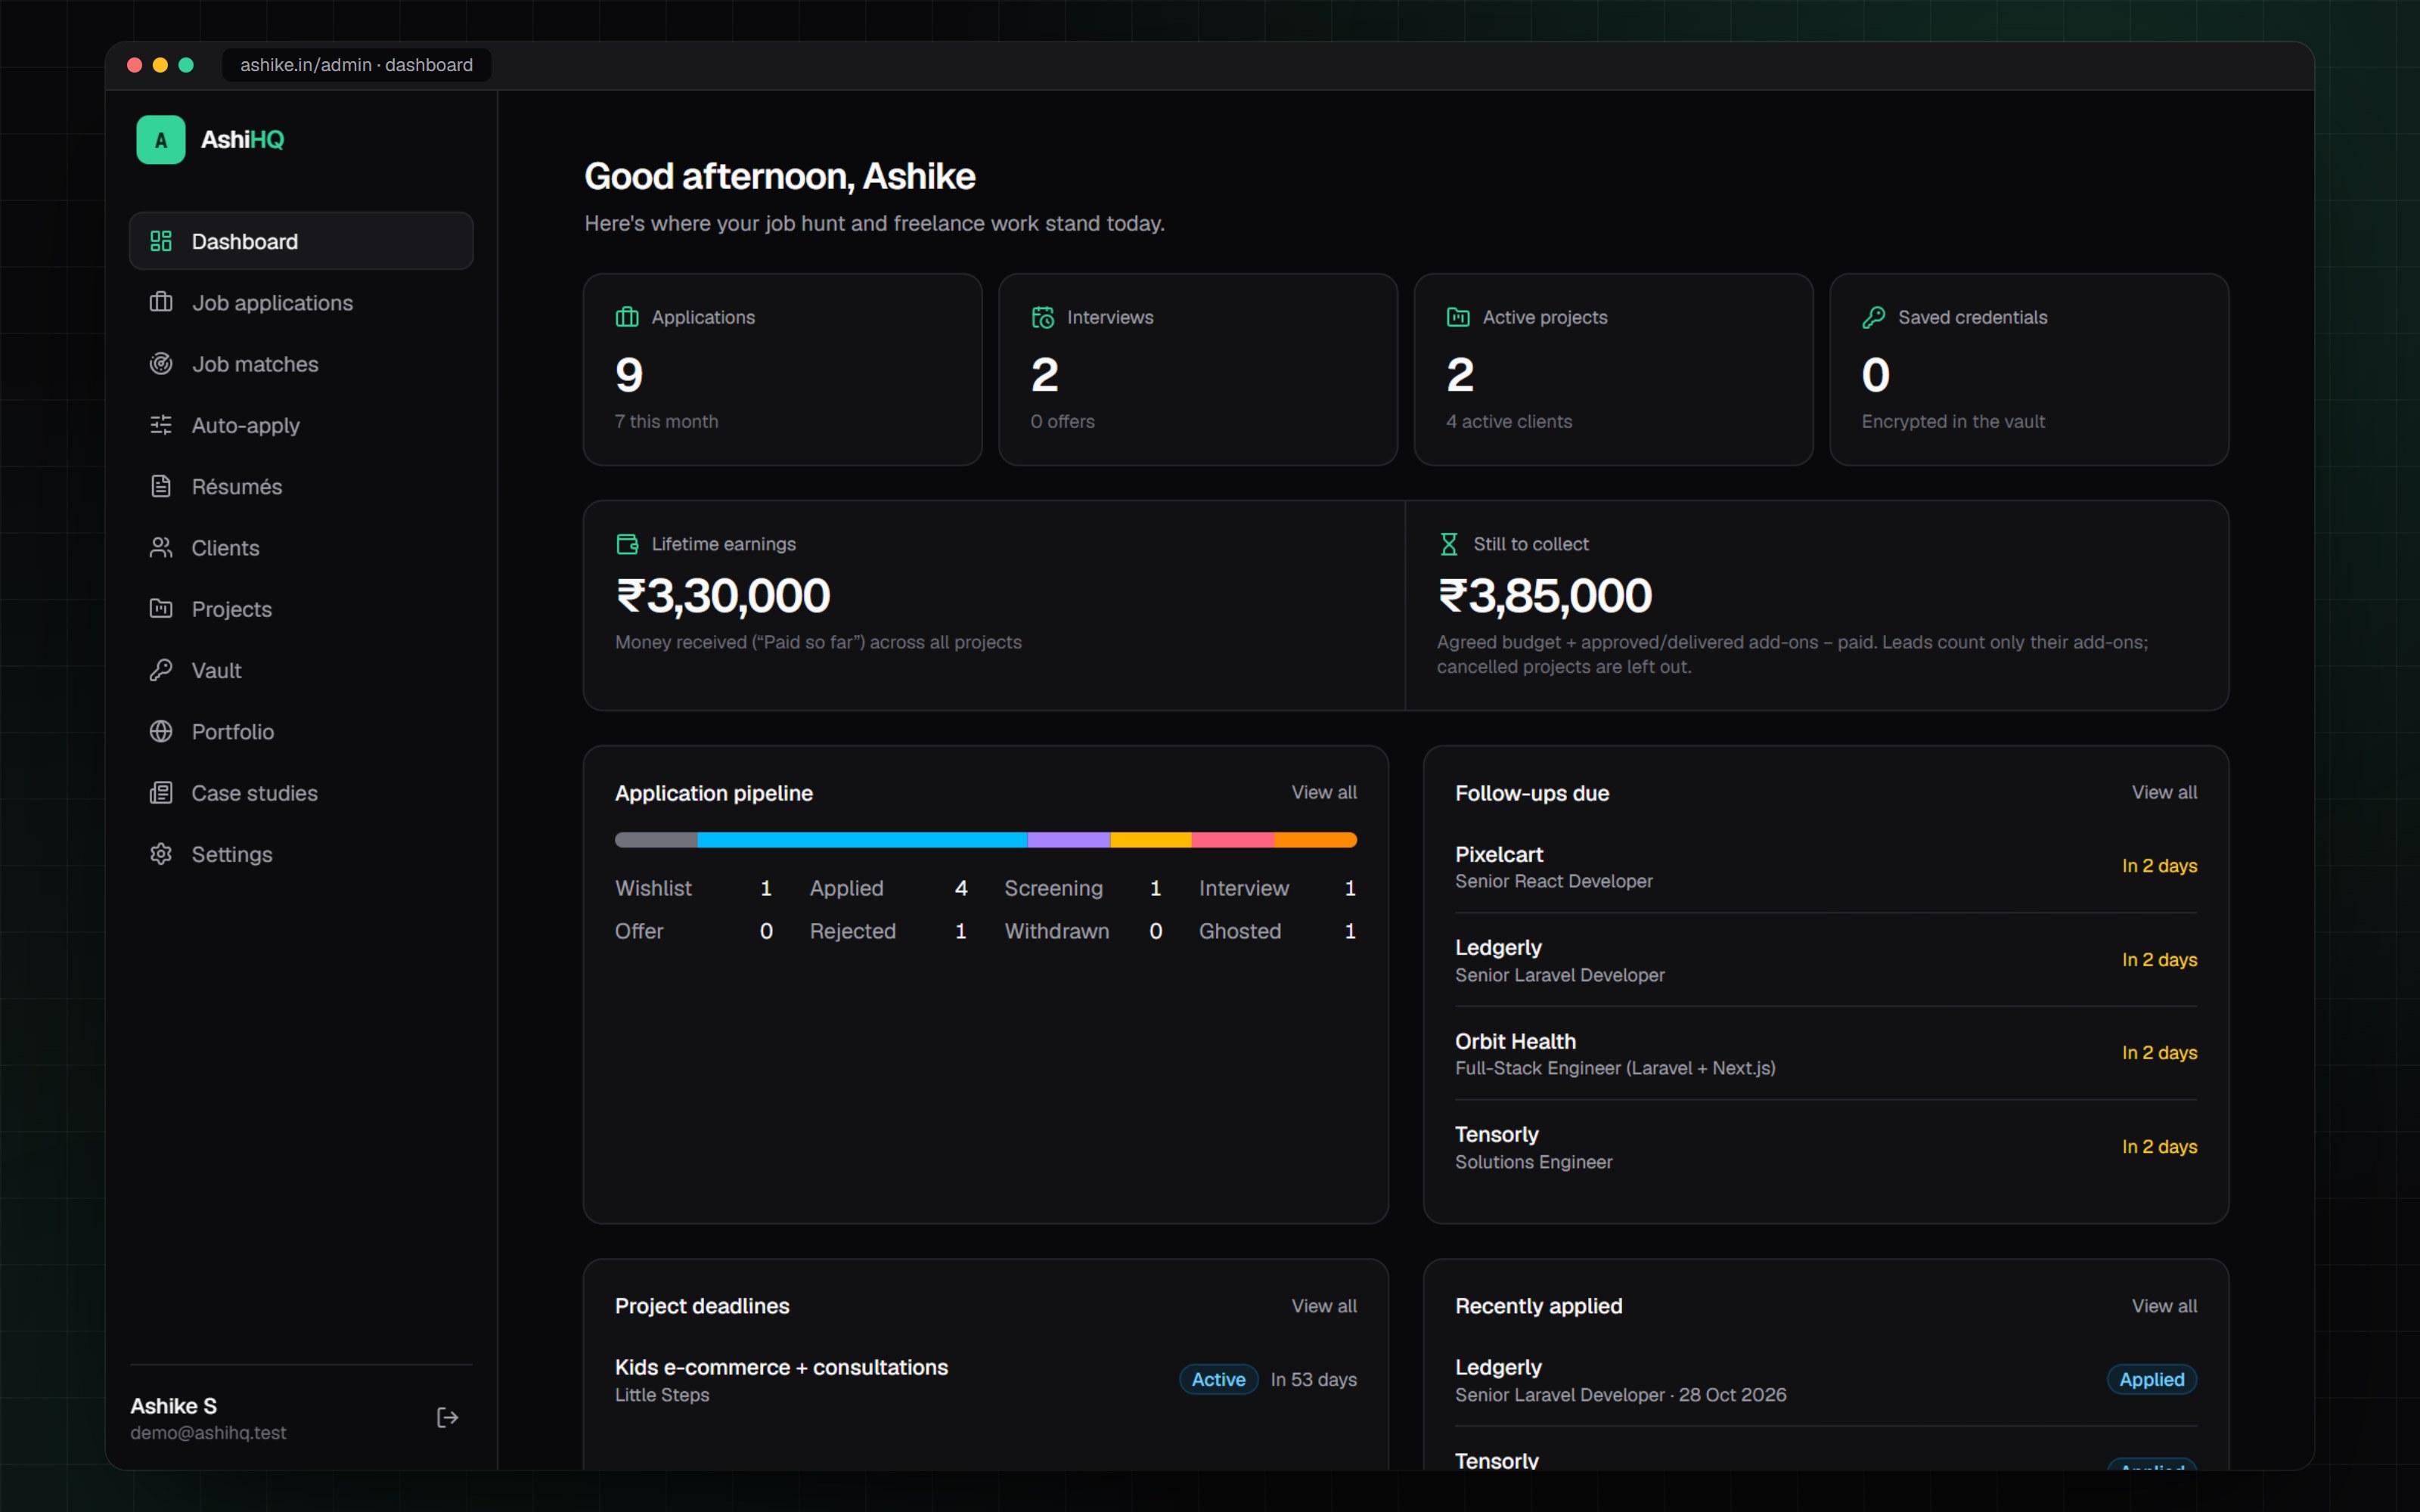The image size is (2420, 1512).
Task: Click the target icon beside Job matches
Action: (x=161, y=364)
